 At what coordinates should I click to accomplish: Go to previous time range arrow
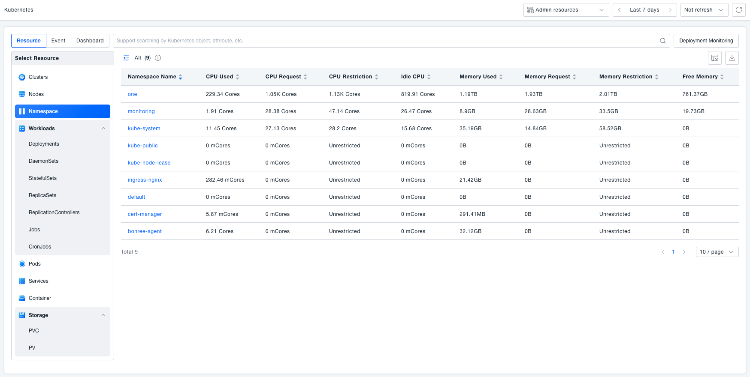click(619, 10)
